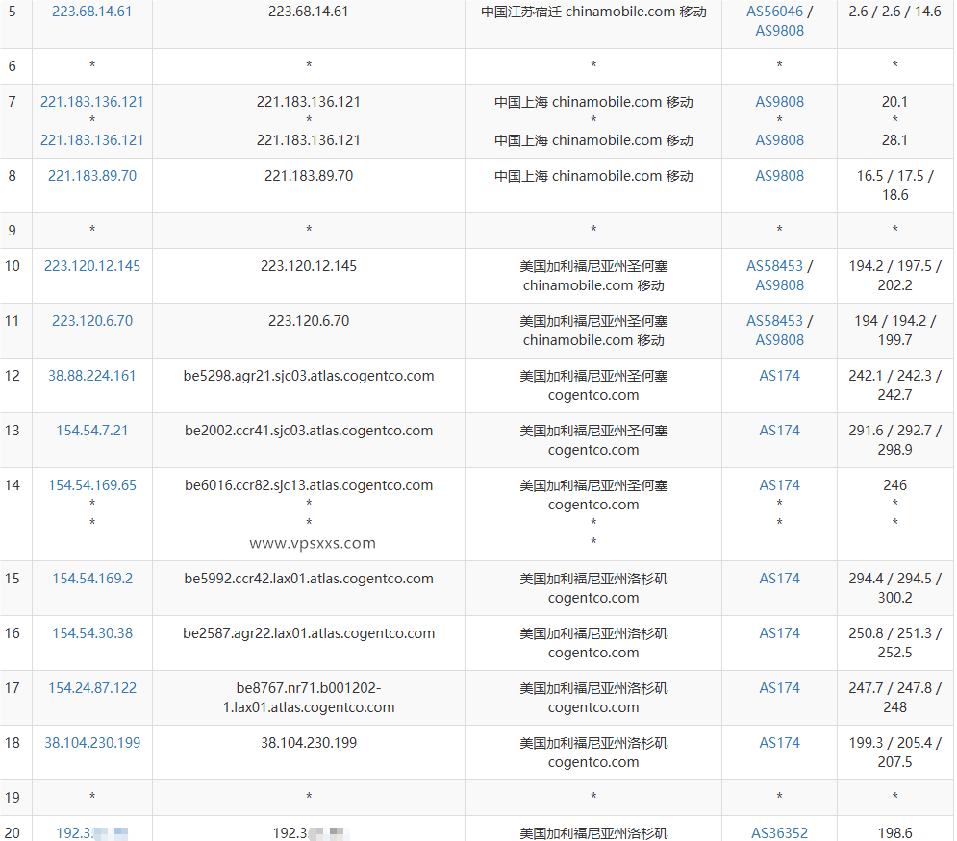Viewport: 957px width, 841px height.
Task: Select the hop 18 location 美国加利福尼亚州洛杉矶 cogentco.com
Action: pyautogui.click(x=593, y=753)
